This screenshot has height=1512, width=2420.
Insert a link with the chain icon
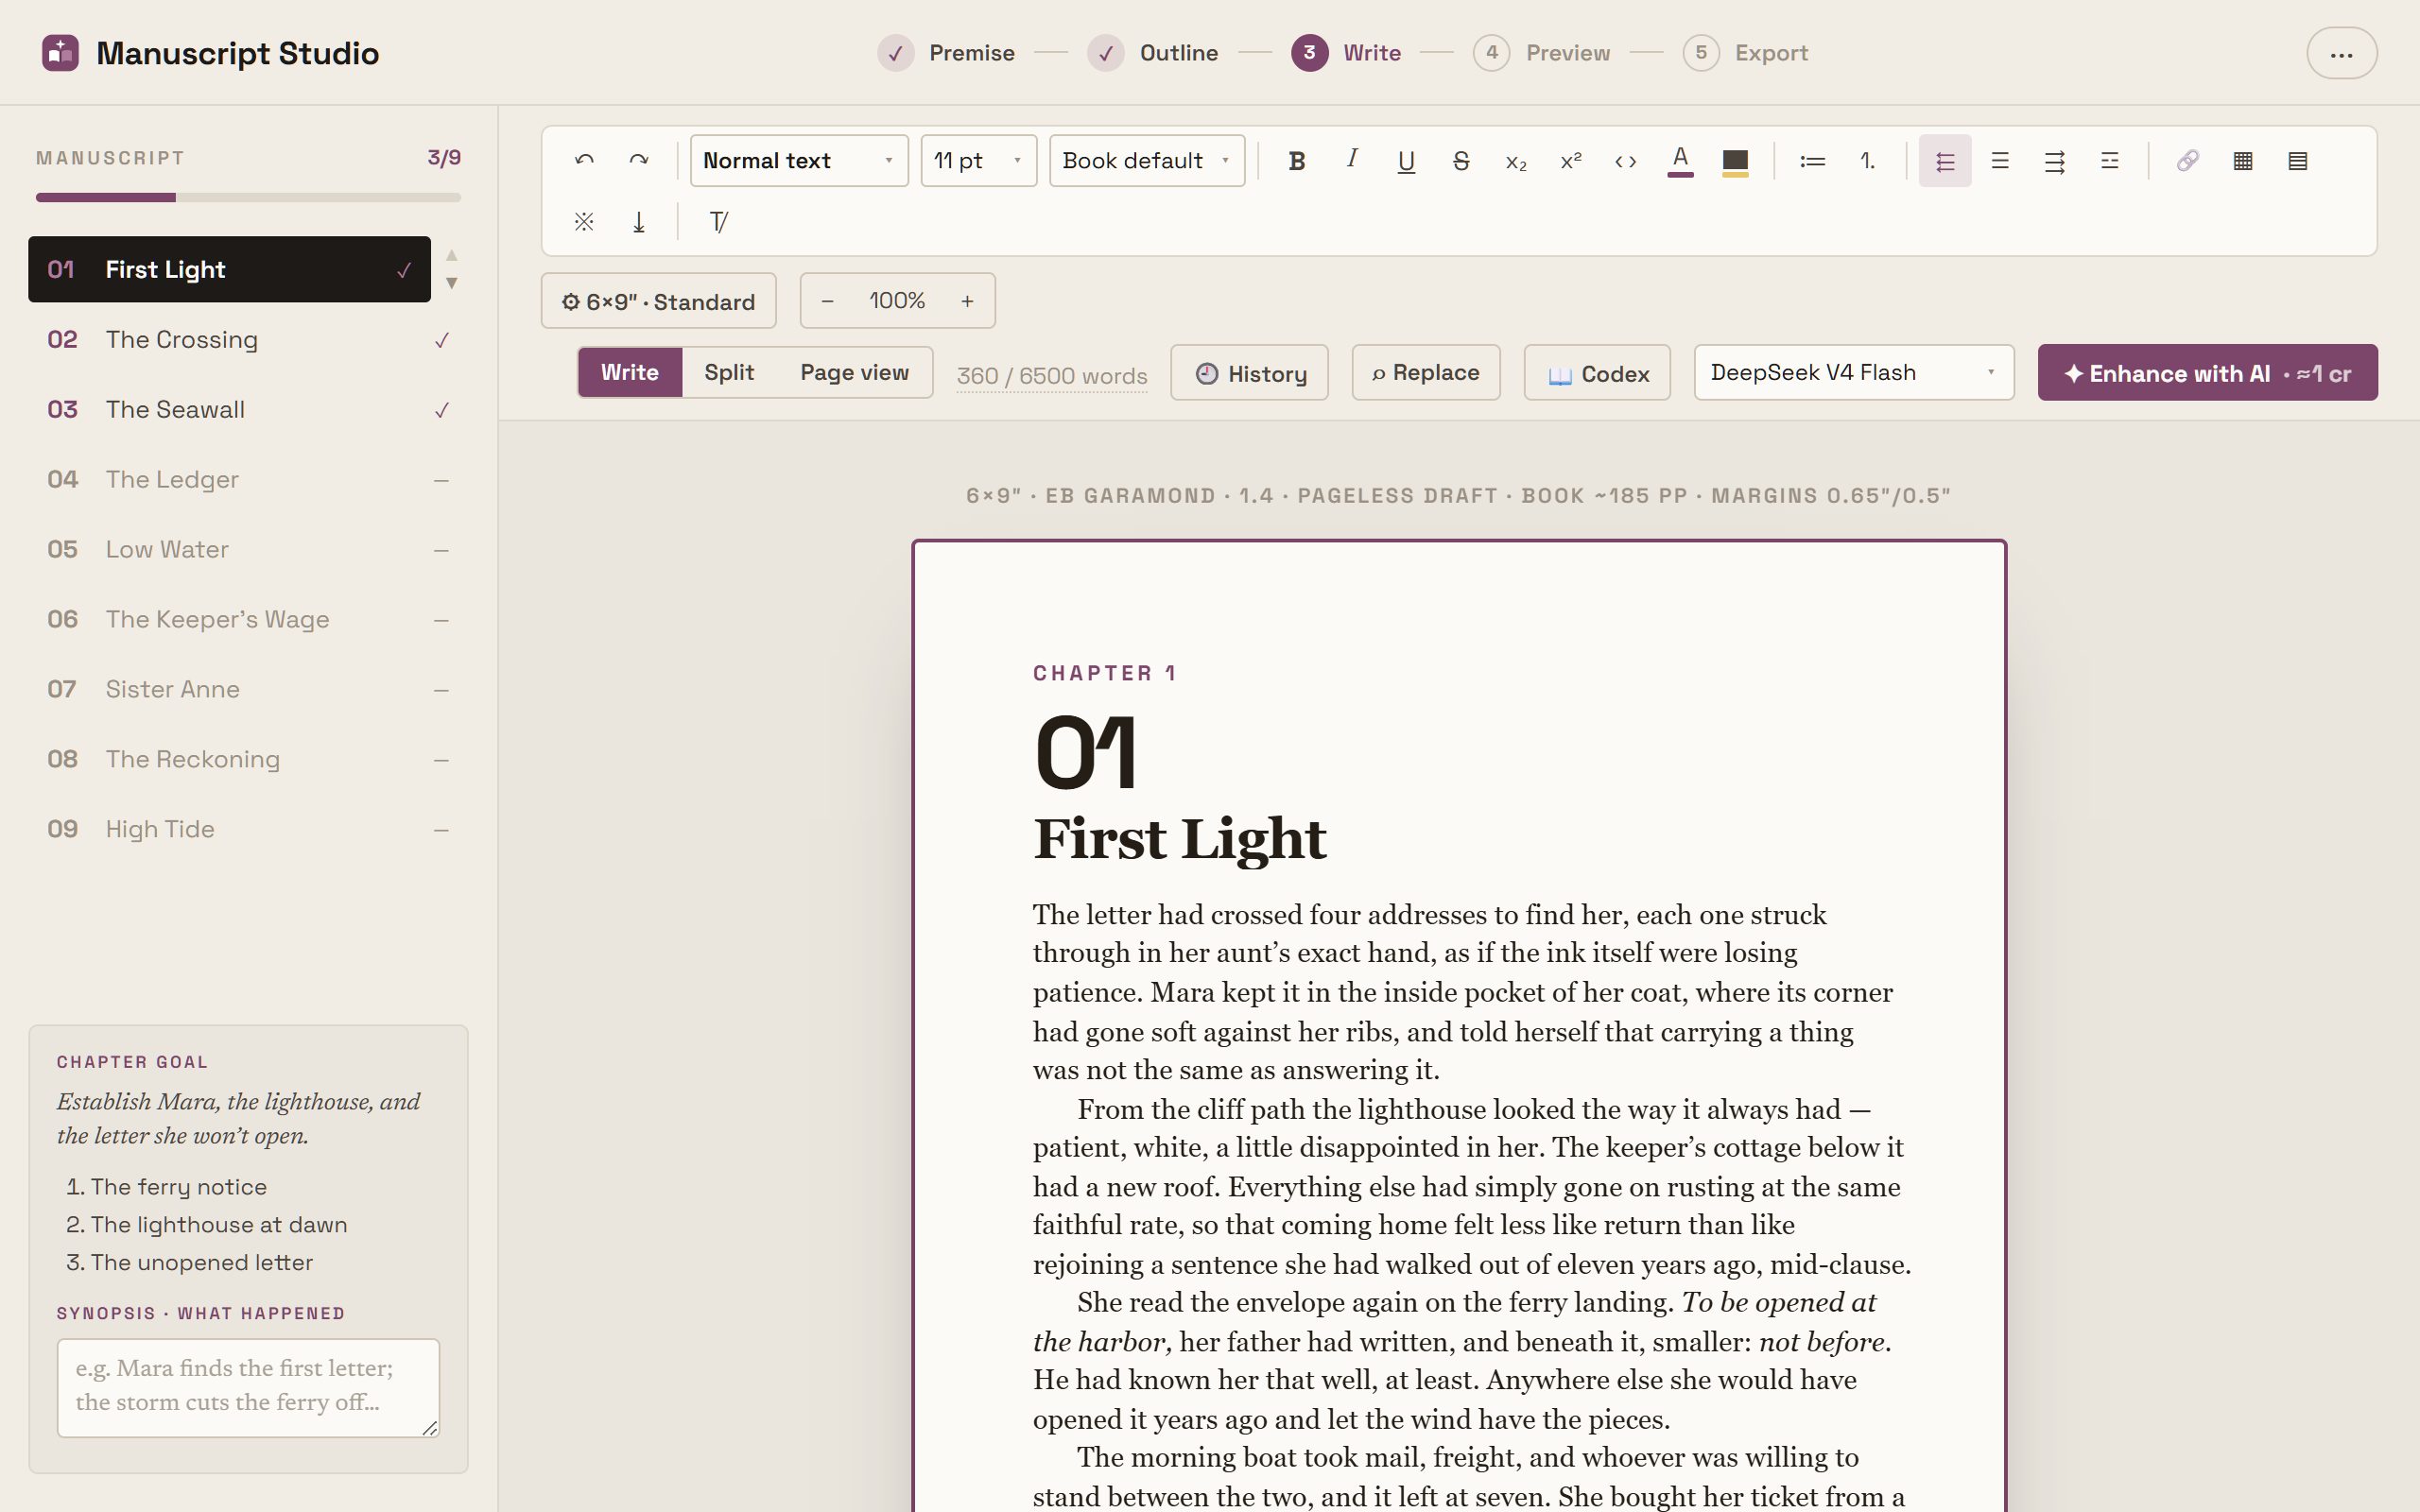pyautogui.click(x=2187, y=160)
